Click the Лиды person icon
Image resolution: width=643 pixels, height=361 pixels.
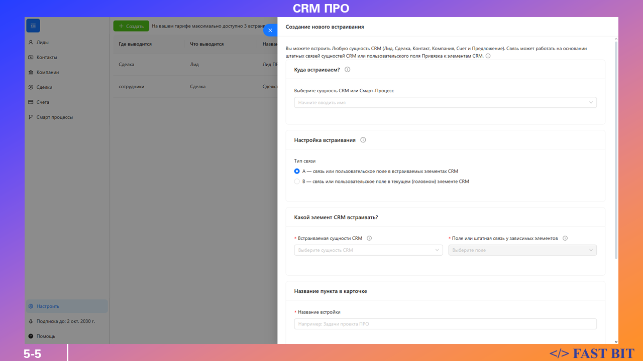(31, 43)
